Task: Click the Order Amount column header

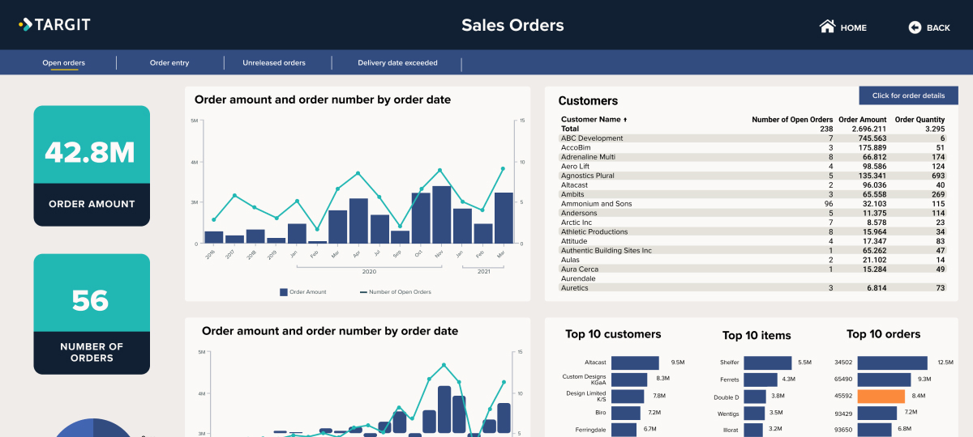Action: (862, 120)
